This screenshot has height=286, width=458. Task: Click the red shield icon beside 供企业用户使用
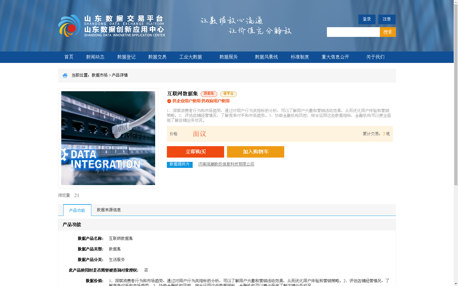tap(169, 101)
